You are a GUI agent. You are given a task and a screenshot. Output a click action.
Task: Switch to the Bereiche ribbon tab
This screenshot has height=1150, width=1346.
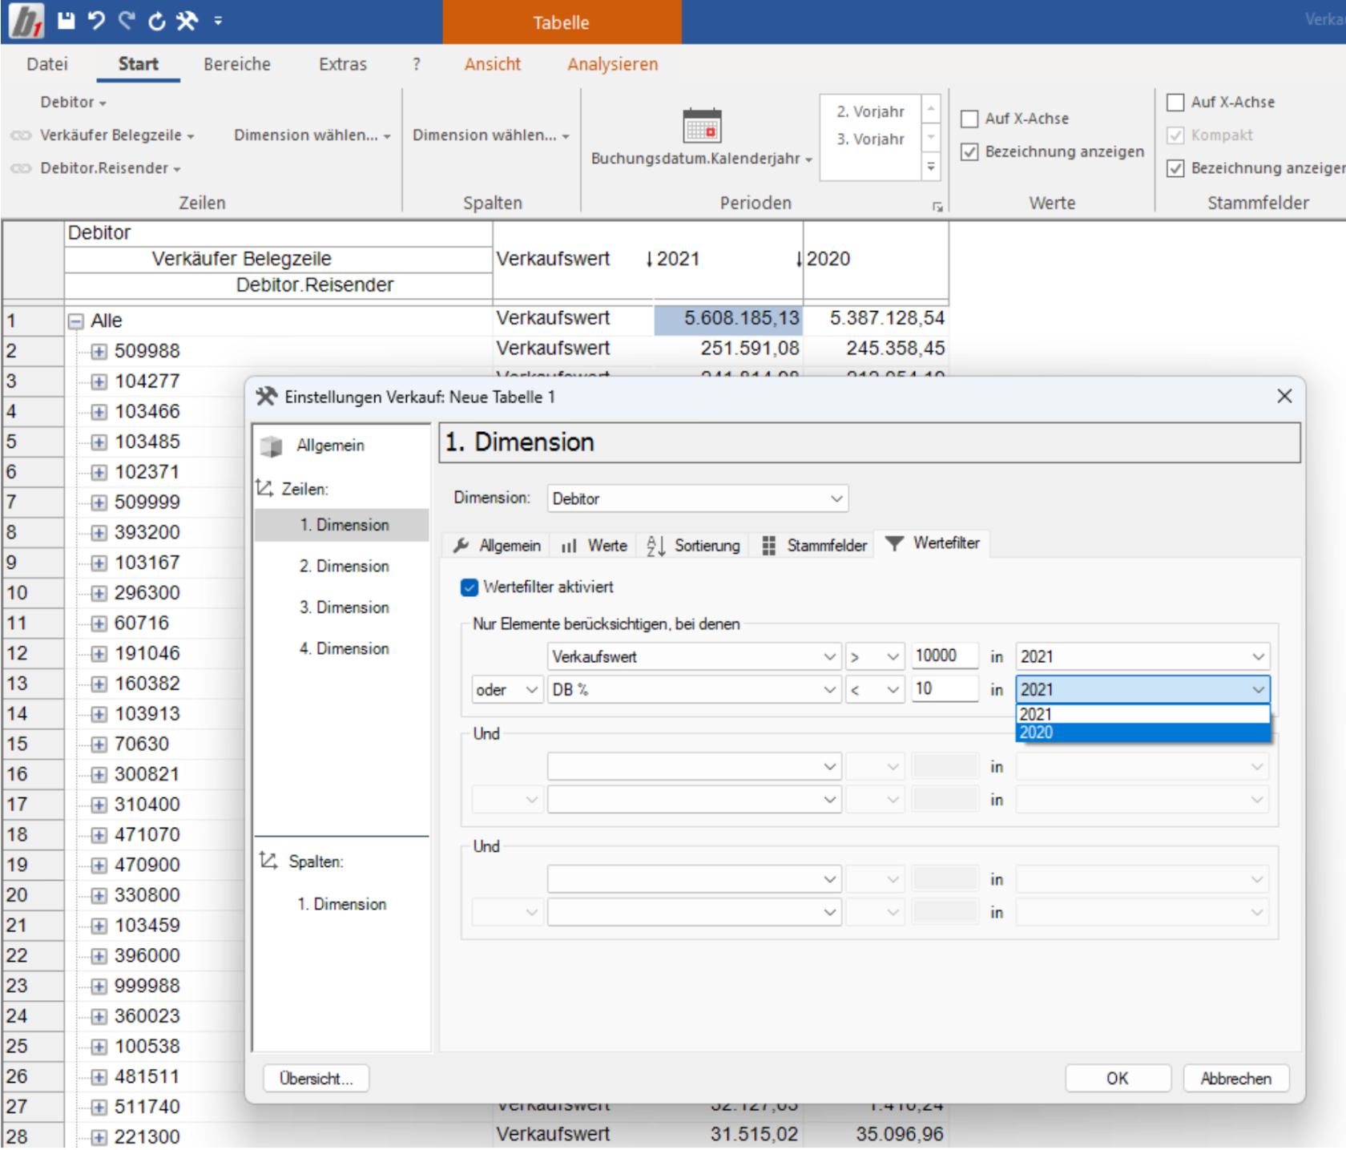237,64
